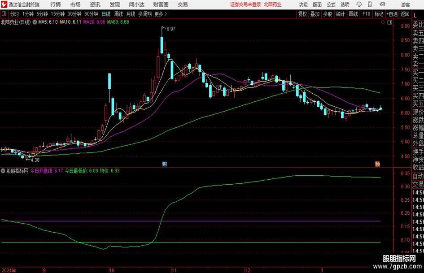Select the 日线 daily period tab
424x273 pixels.
(x=106, y=14)
